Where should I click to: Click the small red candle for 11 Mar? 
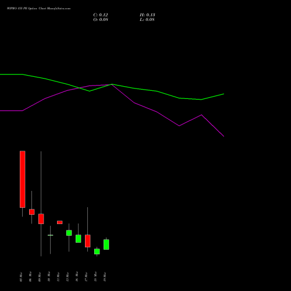60,222
